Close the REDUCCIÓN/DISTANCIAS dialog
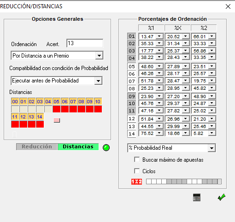 (228, 6)
